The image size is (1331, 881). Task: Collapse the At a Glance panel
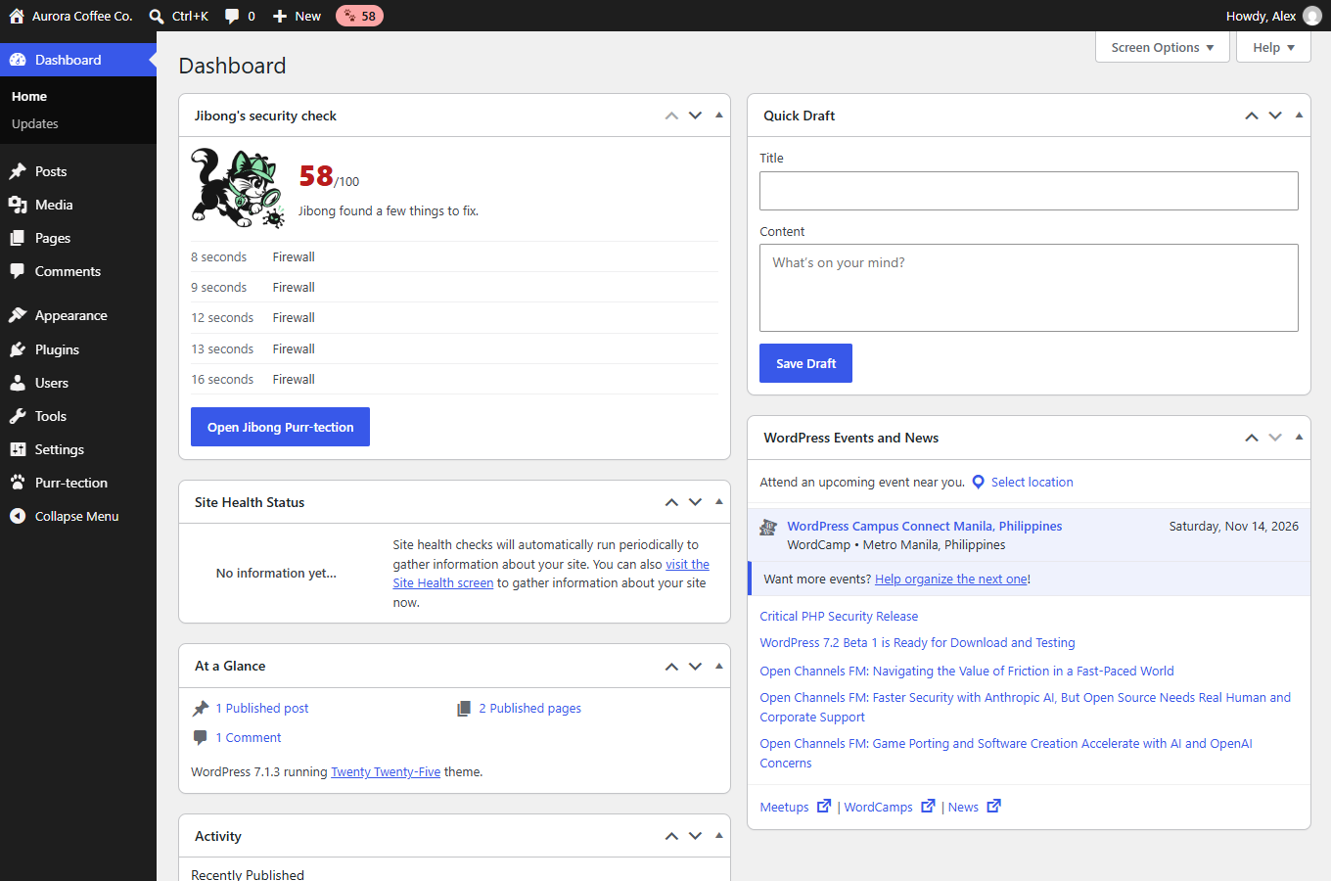[719, 666]
